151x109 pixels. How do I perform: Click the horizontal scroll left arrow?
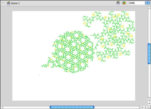click(142, 107)
